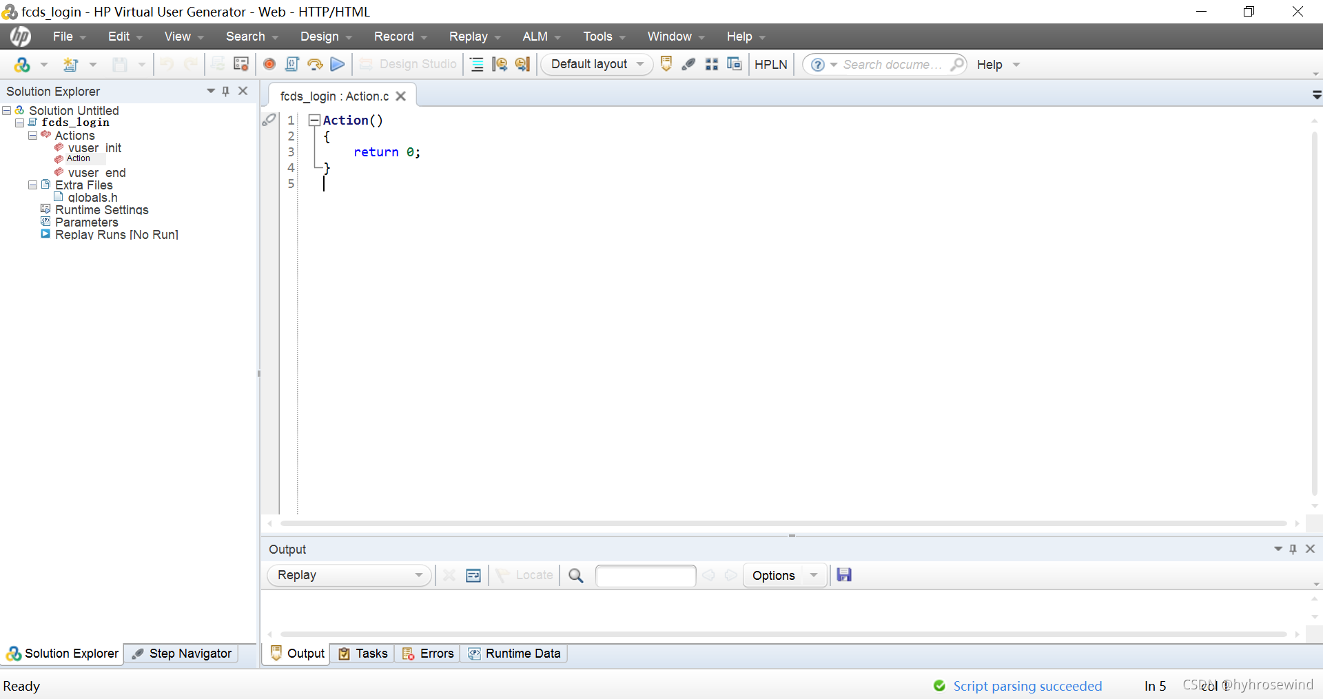Pin the Output panel
1323x699 pixels.
(x=1293, y=549)
